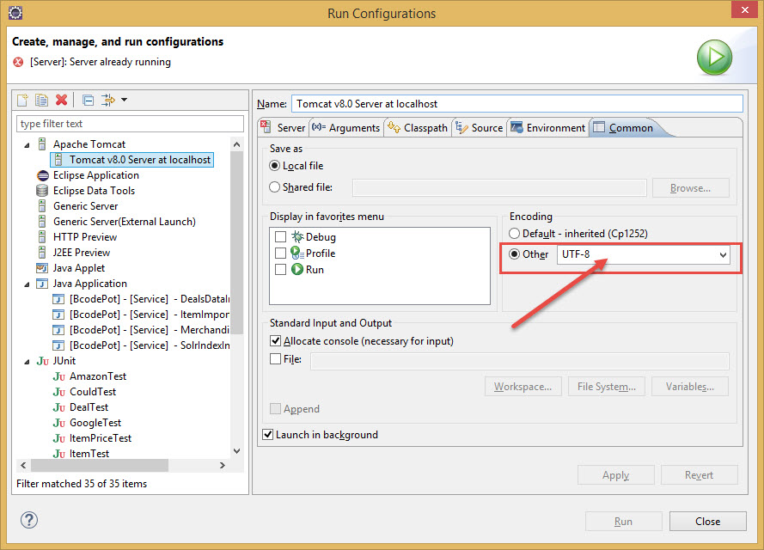Screen dimensions: 764x550
Task: Switch to the Arguments tab
Action: [x=346, y=128]
